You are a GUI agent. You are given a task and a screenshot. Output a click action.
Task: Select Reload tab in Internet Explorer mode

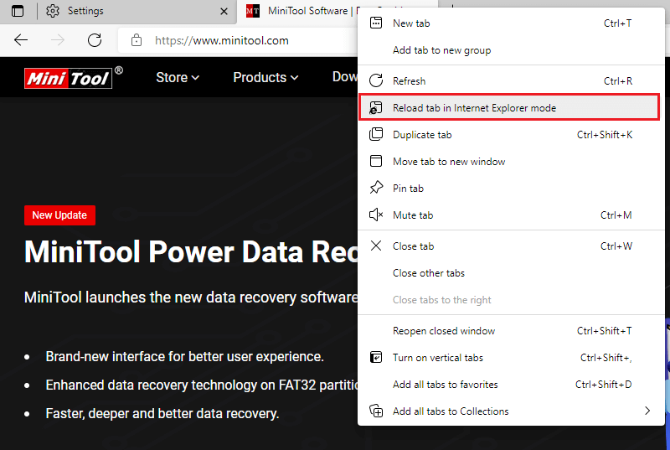click(x=474, y=108)
